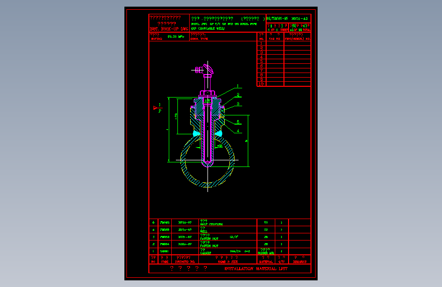
Task: Click the 'INSTALLATION MATERIAL LIST' heading
Action: 256,269
